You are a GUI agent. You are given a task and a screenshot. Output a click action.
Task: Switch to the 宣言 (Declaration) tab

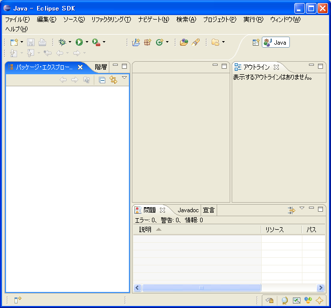(x=209, y=210)
